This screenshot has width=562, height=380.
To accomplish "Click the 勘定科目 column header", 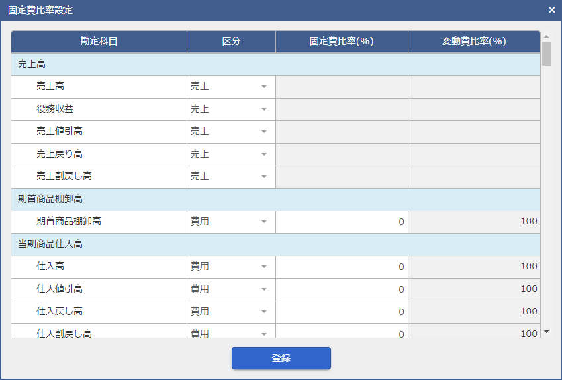I will [x=99, y=42].
